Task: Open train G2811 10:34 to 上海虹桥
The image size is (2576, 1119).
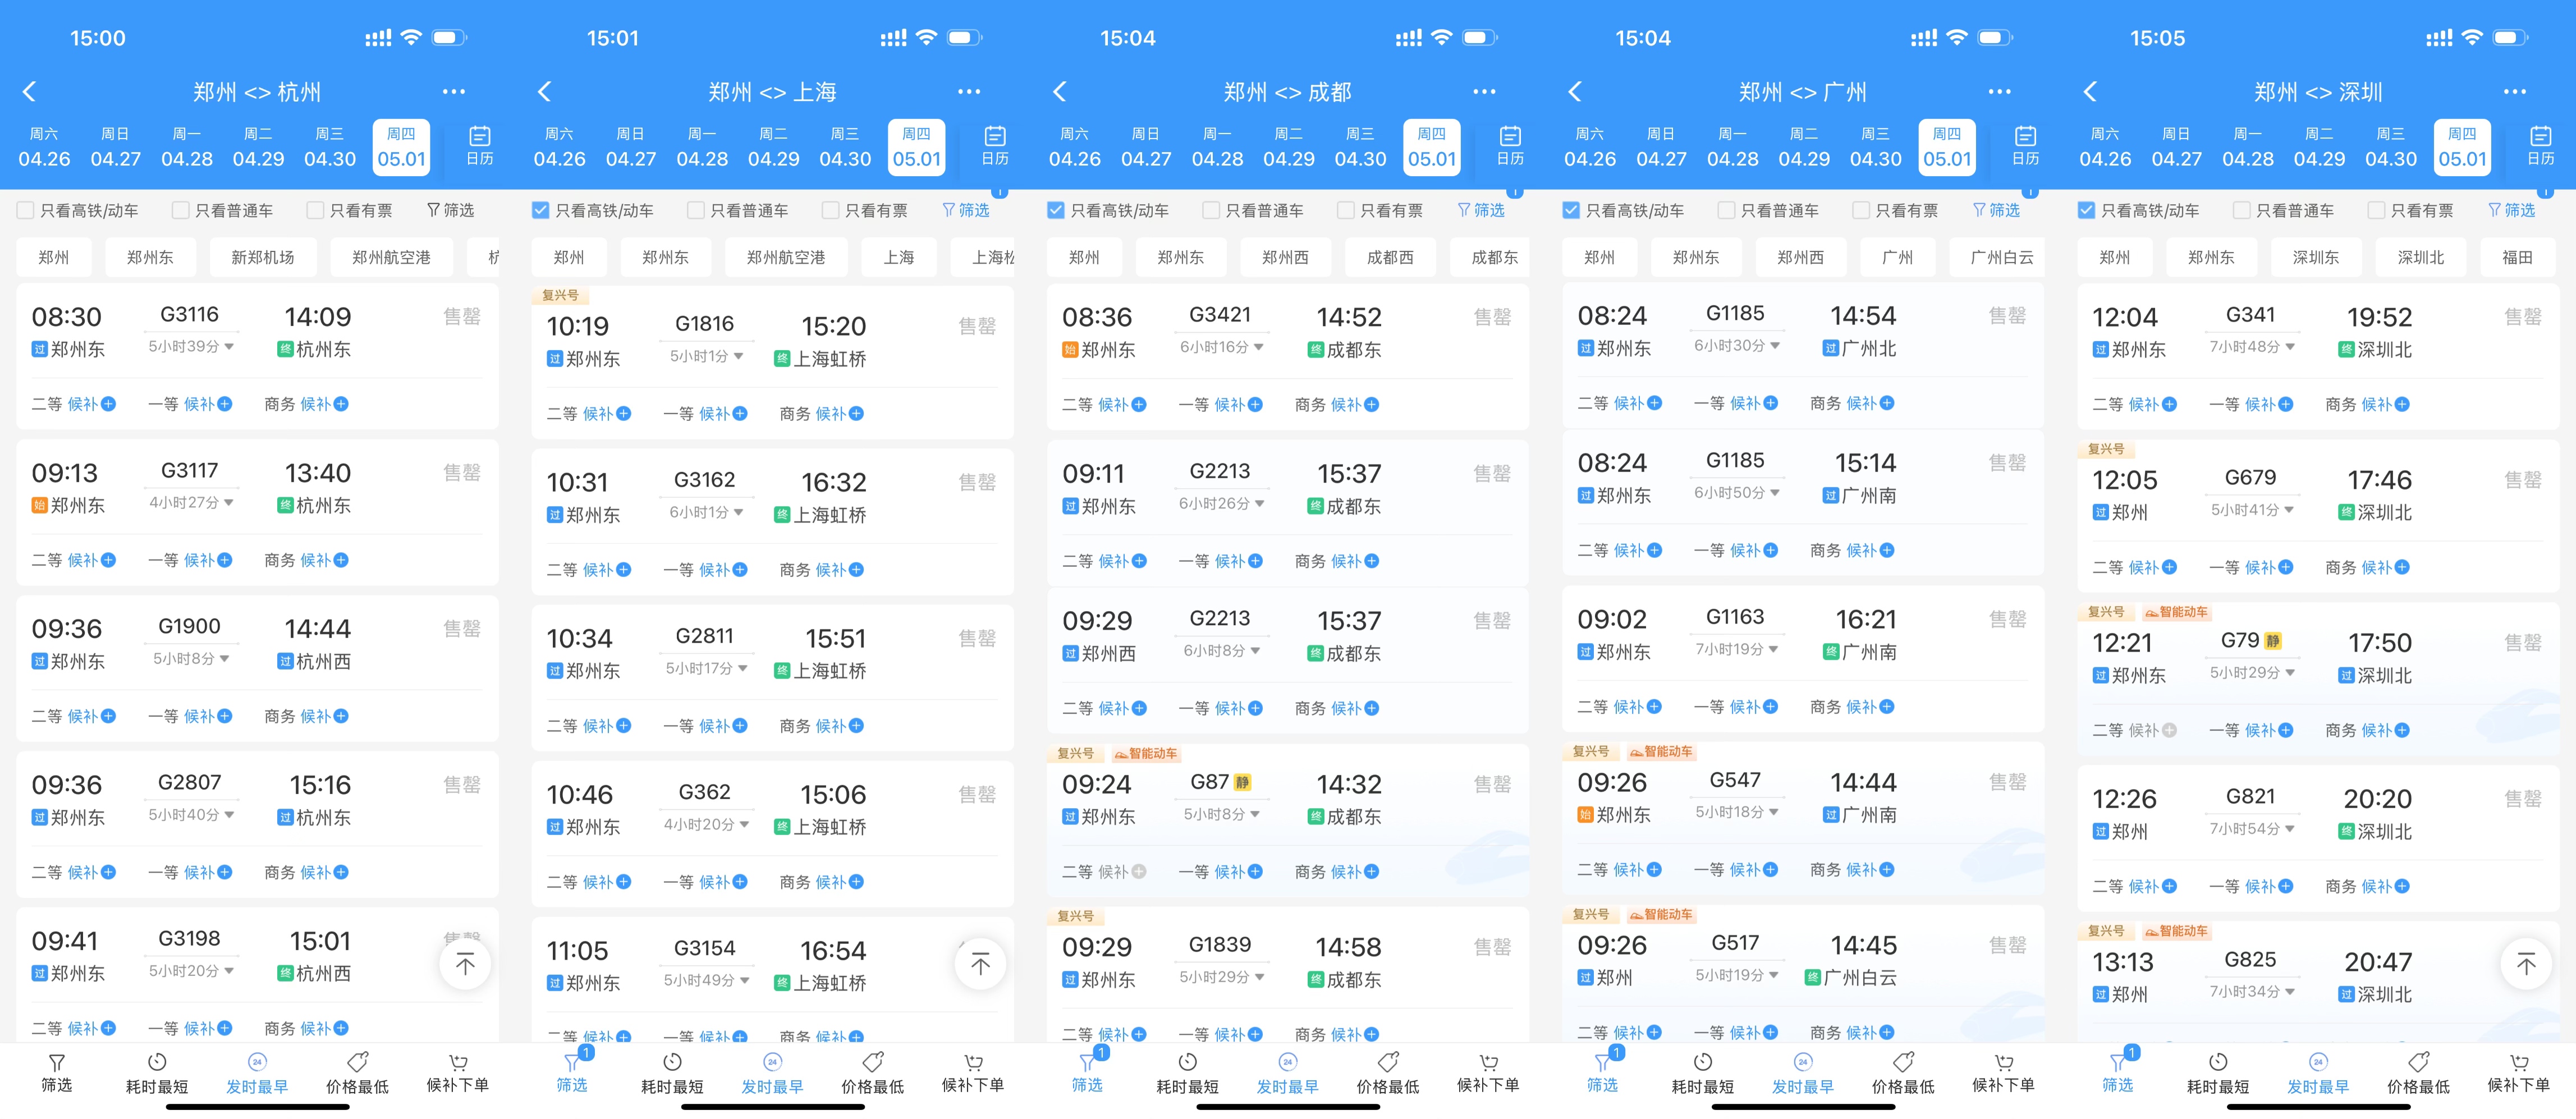Action: (x=772, y=678)
